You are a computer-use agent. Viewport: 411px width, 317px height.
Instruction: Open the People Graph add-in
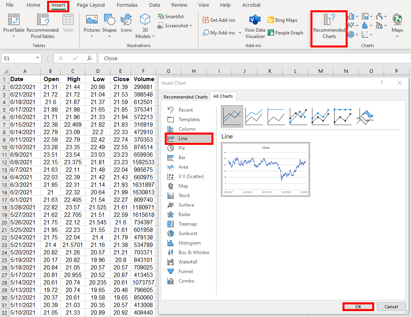[x=285, y=33]
